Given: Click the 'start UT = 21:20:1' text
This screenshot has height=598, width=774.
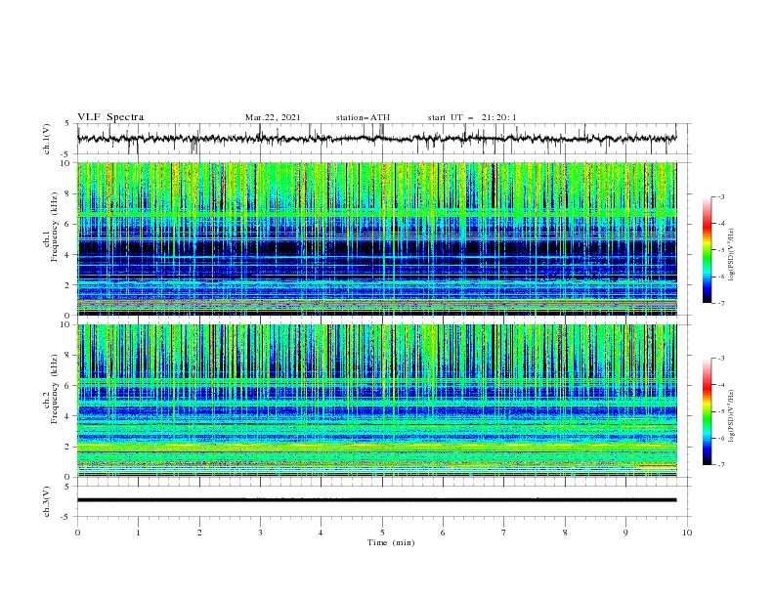Looking at the screenshot, I should coord(472,117).
